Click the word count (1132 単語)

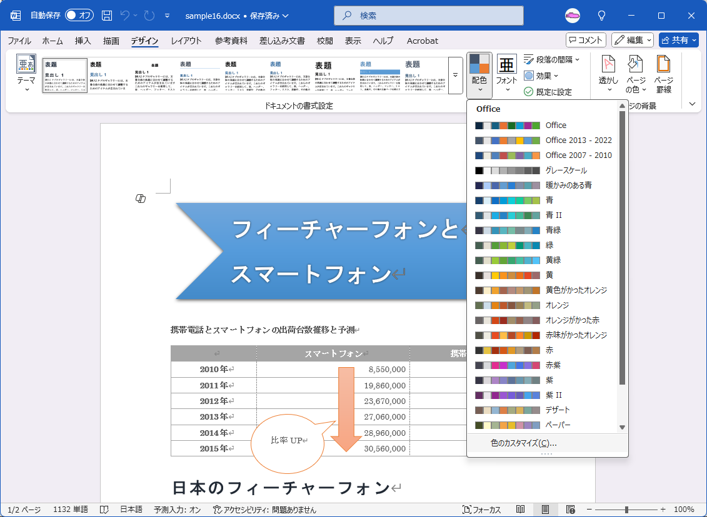click(71, 510)
